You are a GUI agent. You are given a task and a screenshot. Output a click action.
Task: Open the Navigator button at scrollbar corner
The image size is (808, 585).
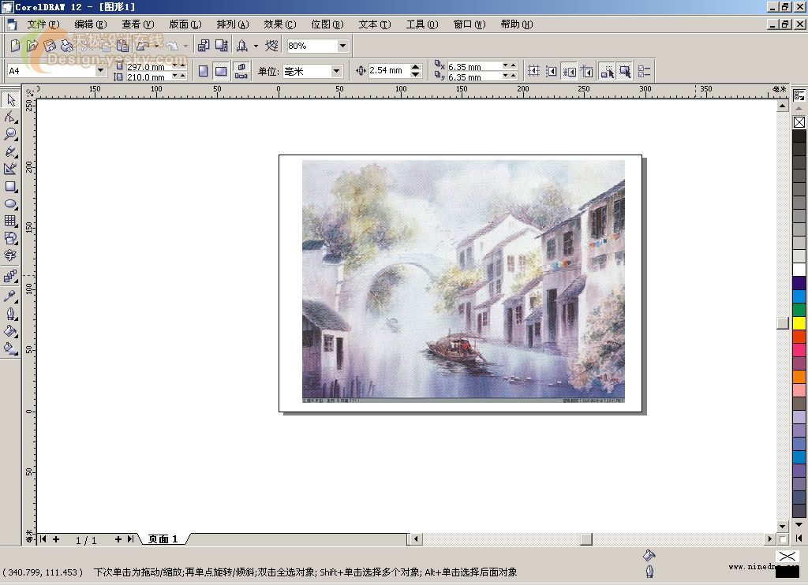pos(783,539)
